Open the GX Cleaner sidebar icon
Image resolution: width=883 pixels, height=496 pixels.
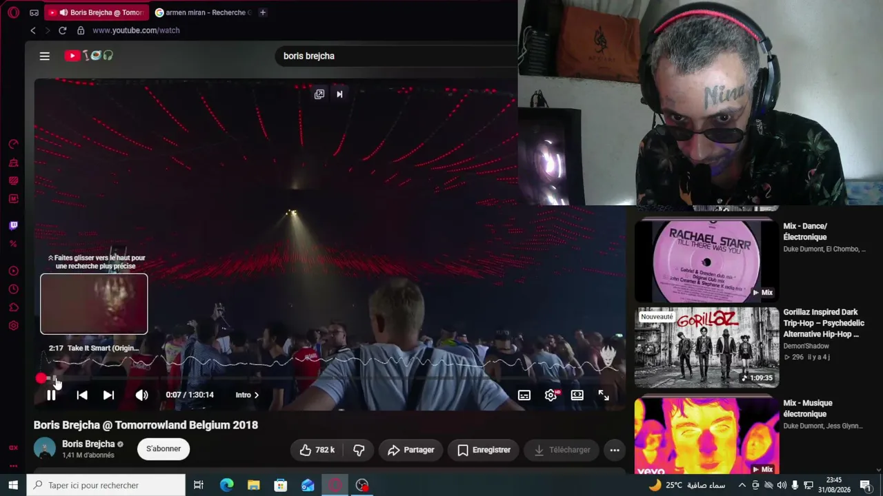pyautogui.click(x=13, y=163)
